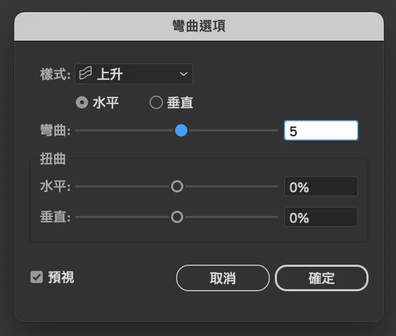Click the 彎曲 slider track's far left end
396x336 pixels.
pos(77,130)
